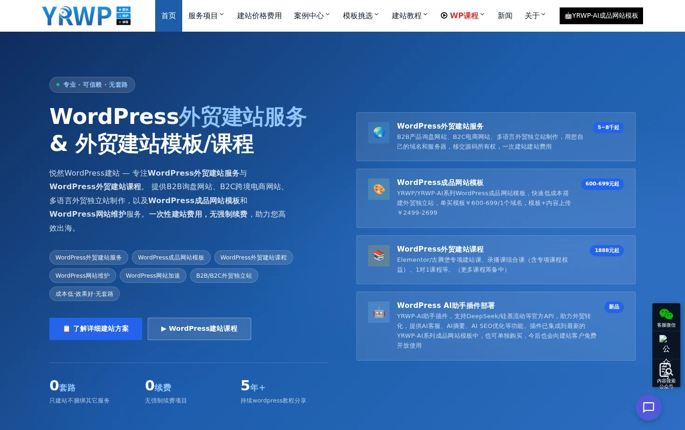Click the YRWP-AI成品网站模板 black button

point(601,16)
